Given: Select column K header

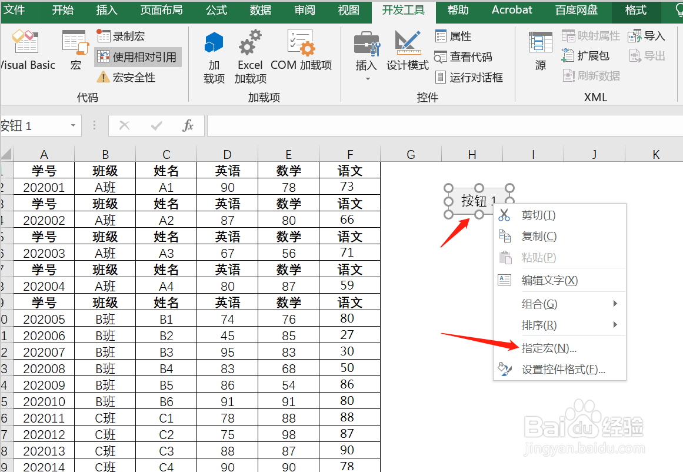Looking at the screenshot, I should click(x=655, y=154).
